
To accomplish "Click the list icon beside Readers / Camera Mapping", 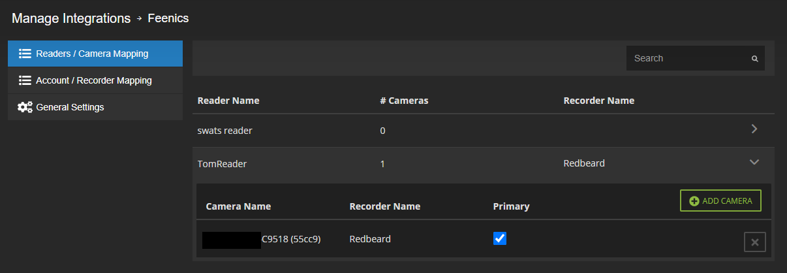I will [25, 54].
